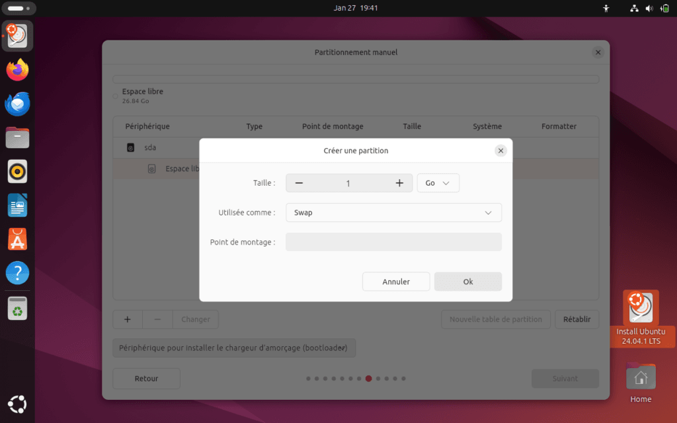Launch Thunderbird mail client
Viewport: 677px width, 423px height.
pos(17,103)
